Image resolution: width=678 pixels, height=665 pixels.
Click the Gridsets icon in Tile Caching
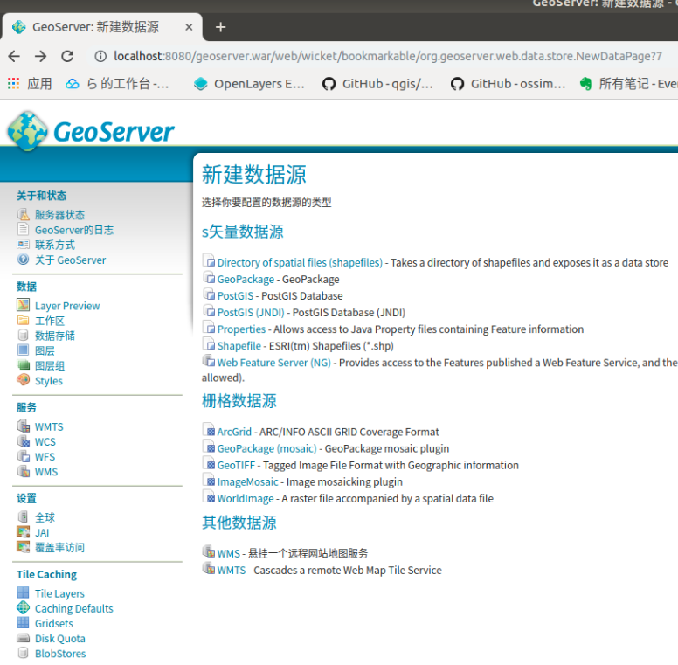(x=24, y=624)
